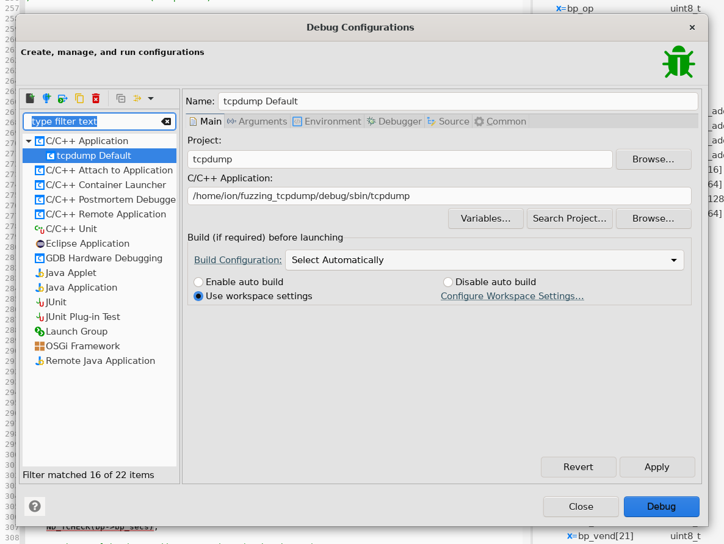Open the filter options dropdown arrow
This screenshot has height=544, width=724.
point(151,98)
